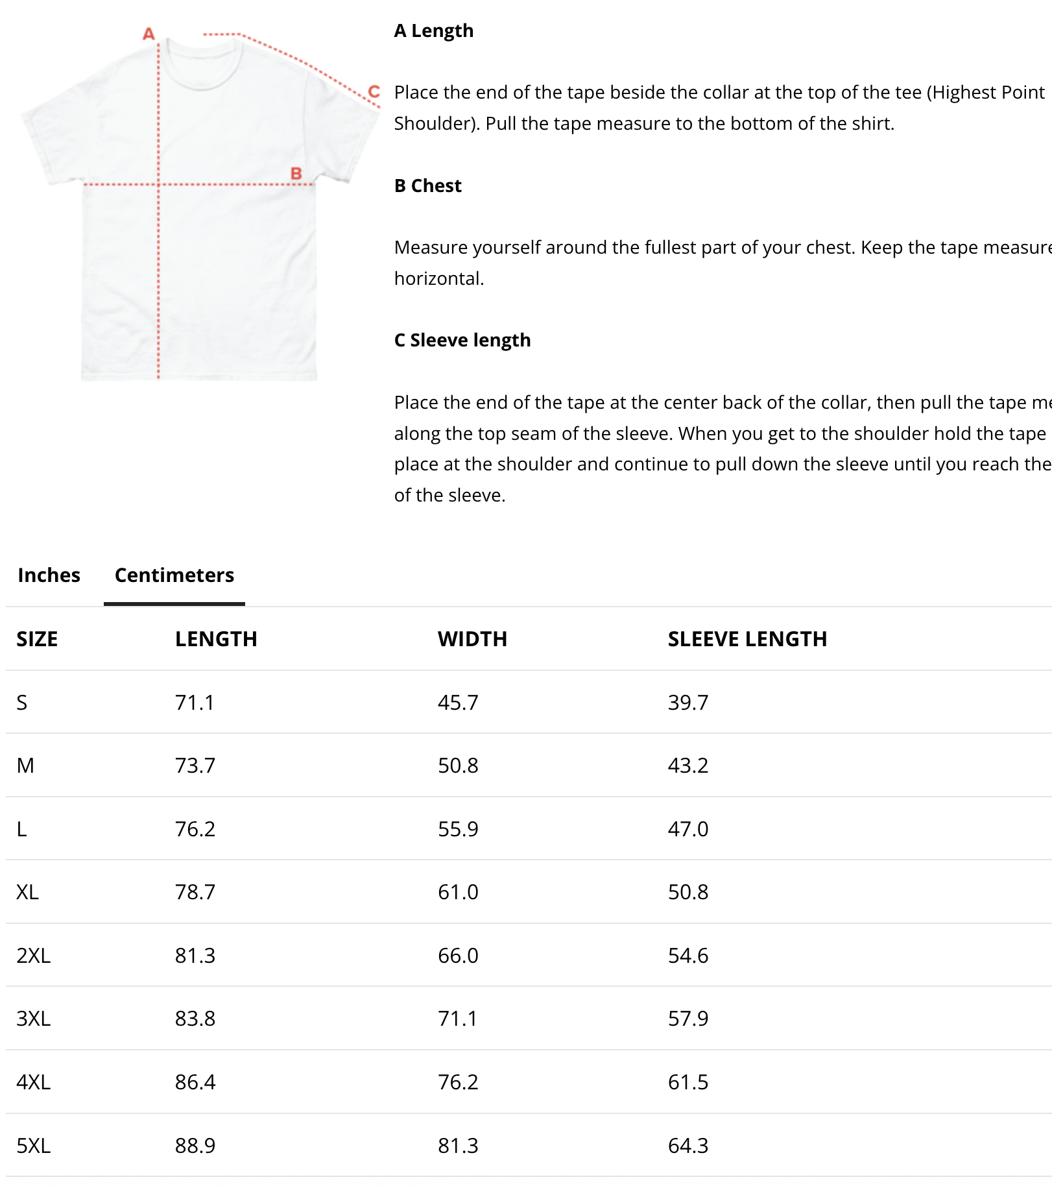The image size is (1052, 1186).
Task: Click the "C Sleeve length" heading
Action: point(462,340)
